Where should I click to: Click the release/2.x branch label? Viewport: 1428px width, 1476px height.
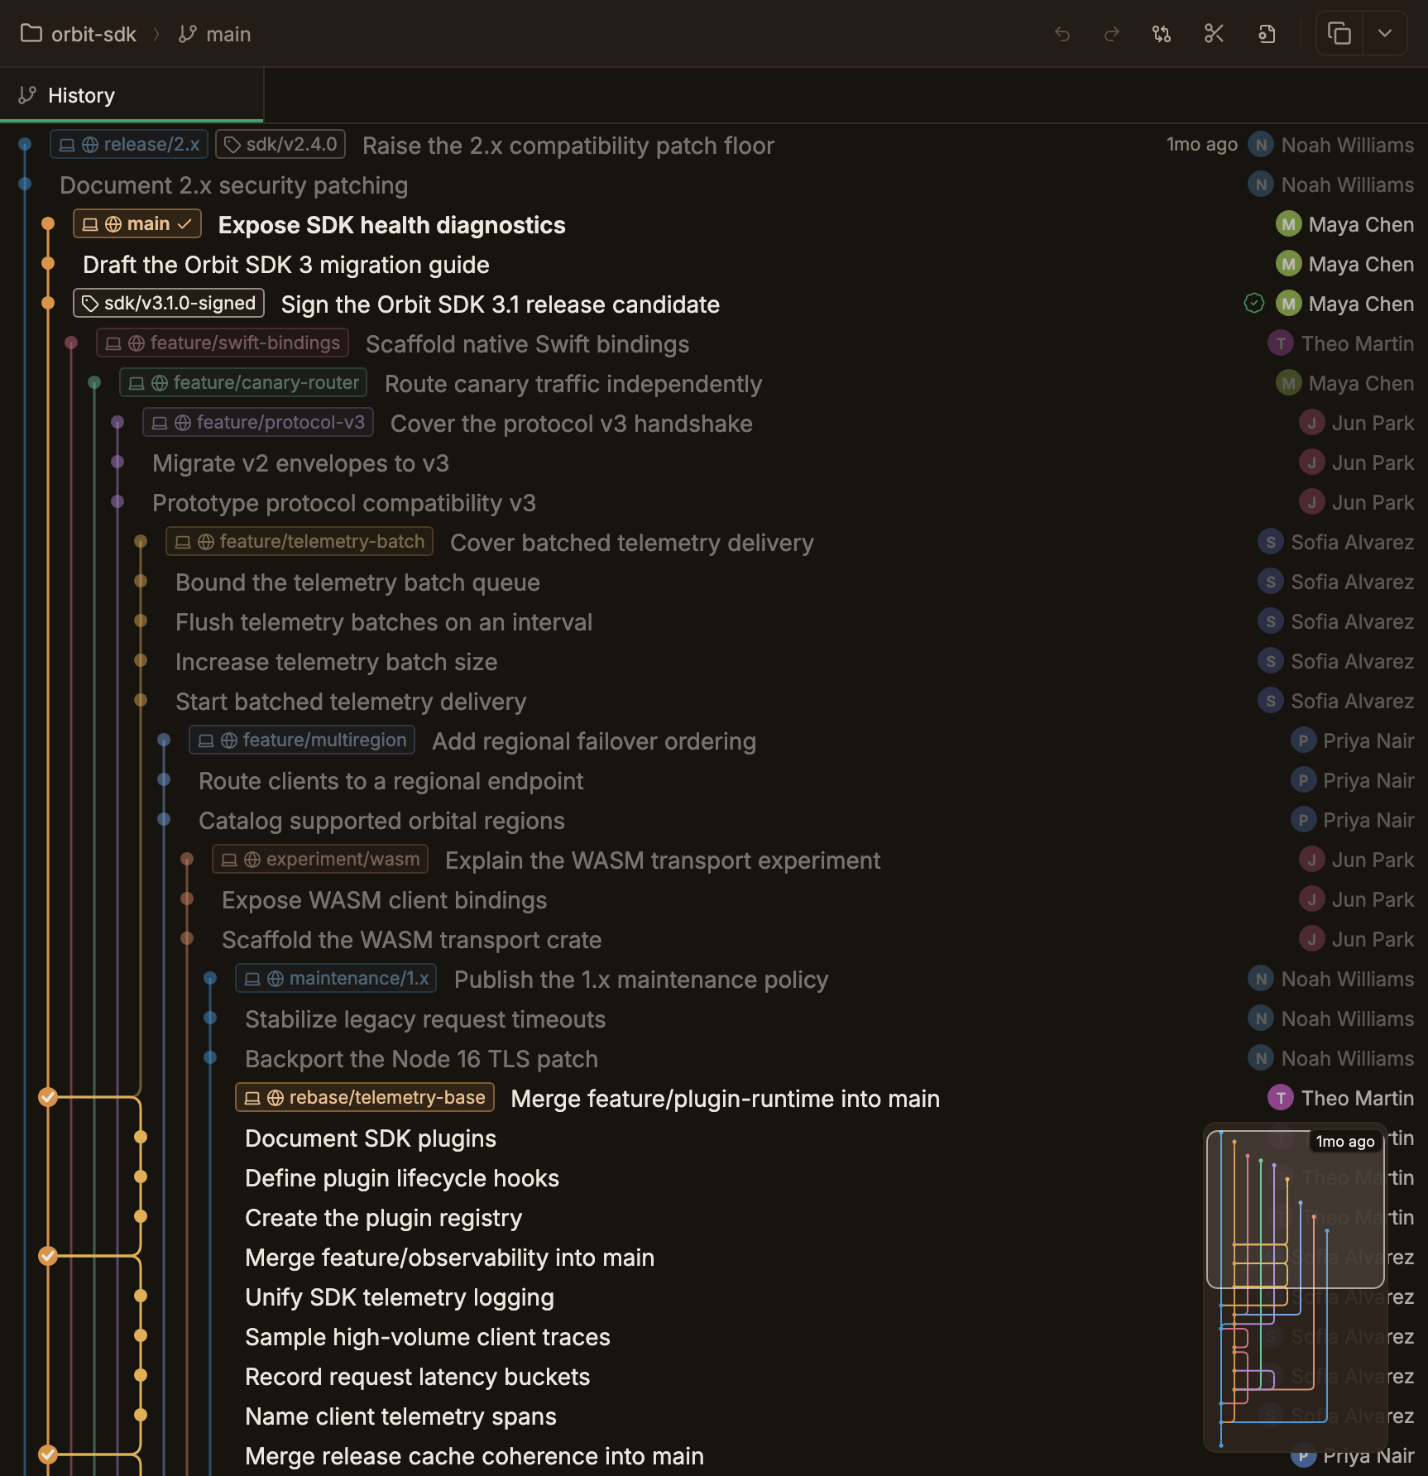point(129,144)
